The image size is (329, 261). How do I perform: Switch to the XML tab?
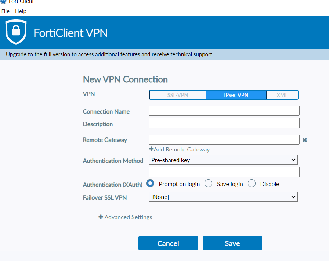282,95
